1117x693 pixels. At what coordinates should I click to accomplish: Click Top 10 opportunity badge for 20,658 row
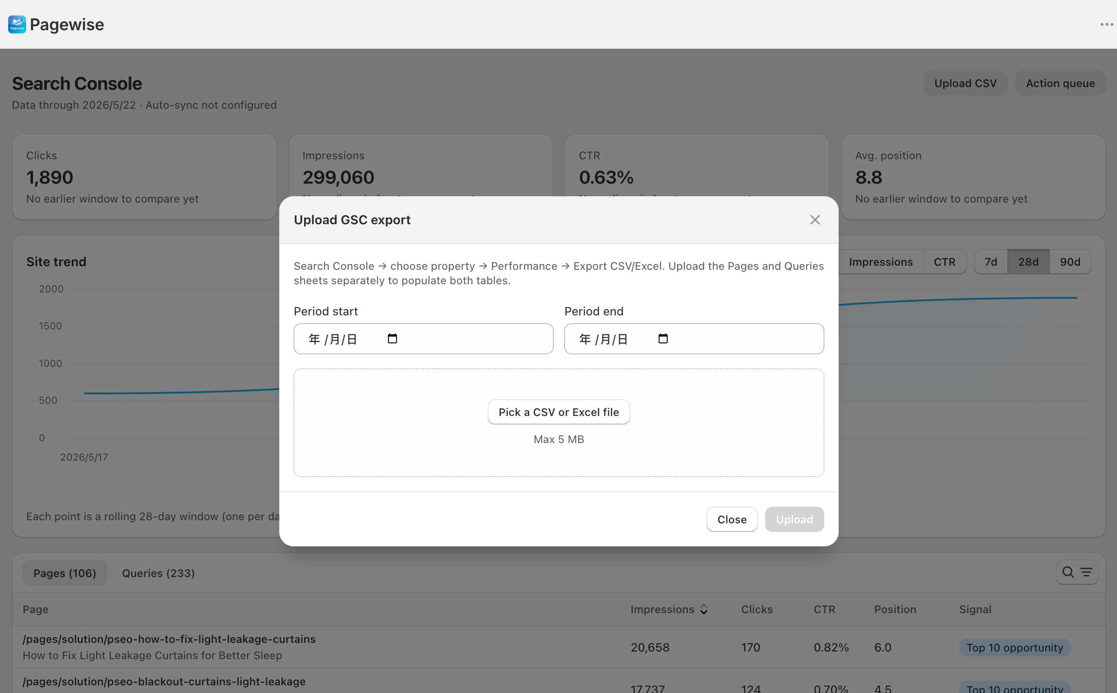coord(1015,647)
